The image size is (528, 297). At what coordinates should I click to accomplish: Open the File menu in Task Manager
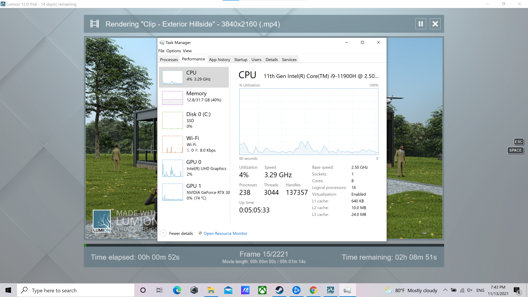(161, 51)
